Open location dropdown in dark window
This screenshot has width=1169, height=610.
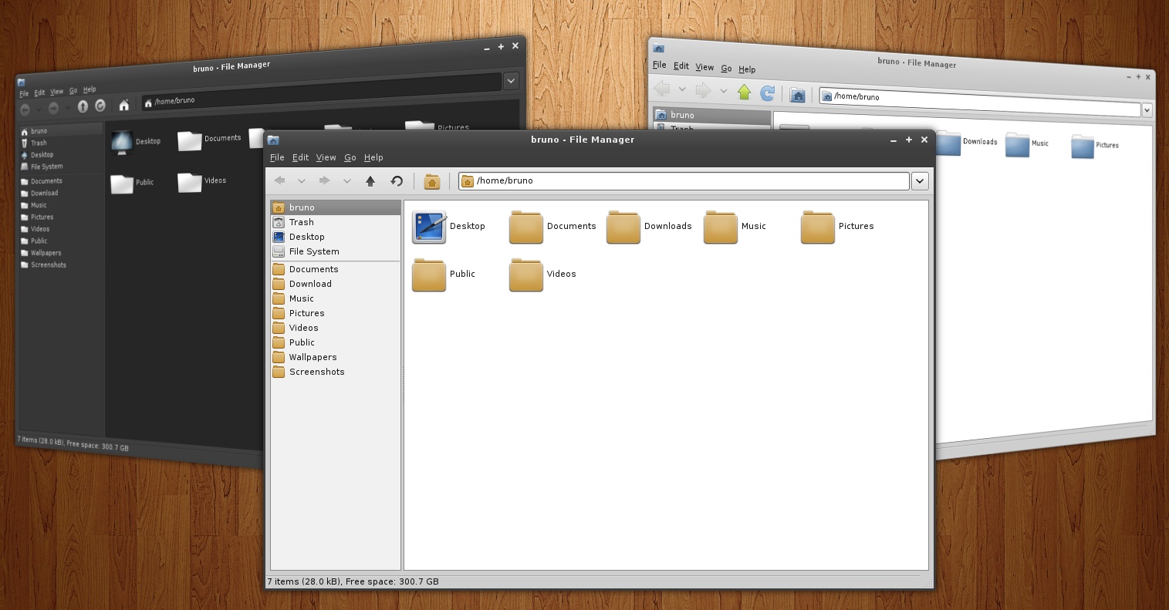[511, 81]
